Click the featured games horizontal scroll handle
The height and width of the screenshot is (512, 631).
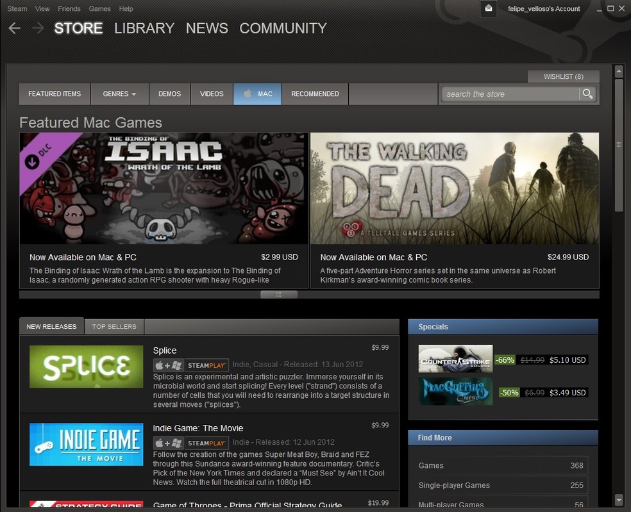tap(279, 294)
